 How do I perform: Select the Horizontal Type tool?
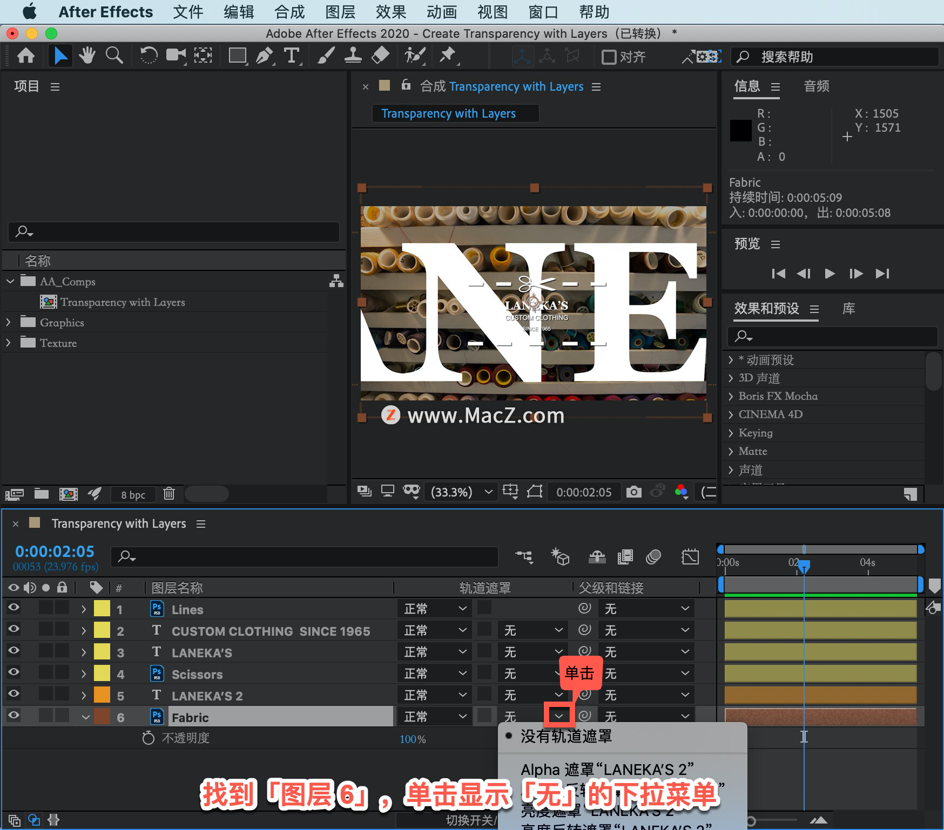coord(292,56)
